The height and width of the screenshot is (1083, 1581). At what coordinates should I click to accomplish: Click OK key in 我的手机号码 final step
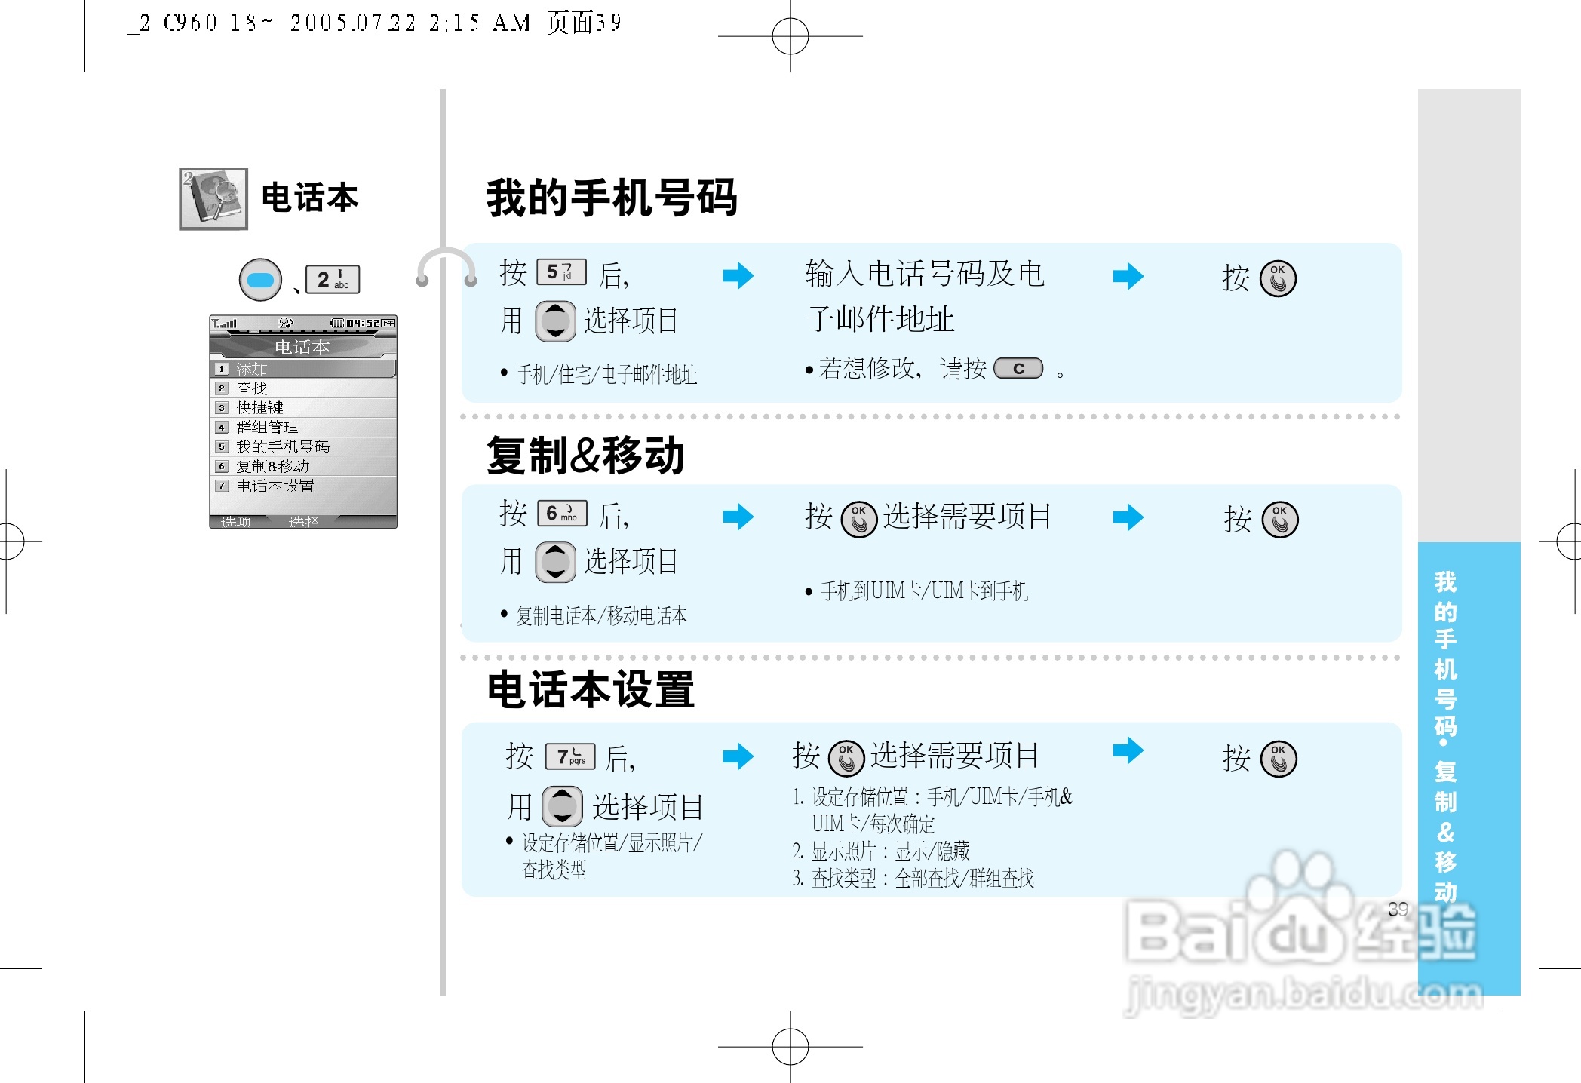coord(1278,279)
